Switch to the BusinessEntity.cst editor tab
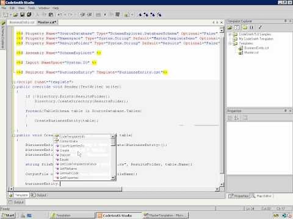 click(x=22, y=22)
